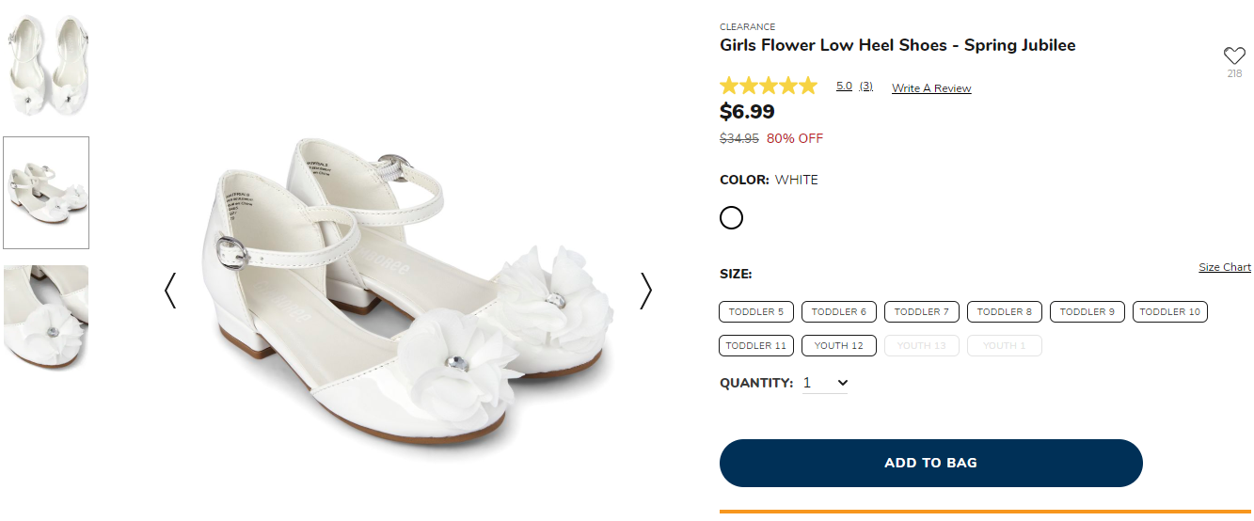View the top-down shoes thumbnail
Viewport: 1254px width, 521px height.
point(46,66)
